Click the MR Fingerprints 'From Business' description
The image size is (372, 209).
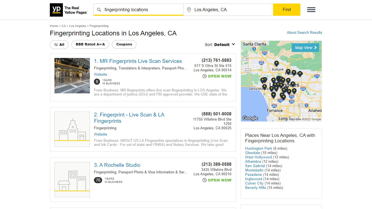coord(161,92)
